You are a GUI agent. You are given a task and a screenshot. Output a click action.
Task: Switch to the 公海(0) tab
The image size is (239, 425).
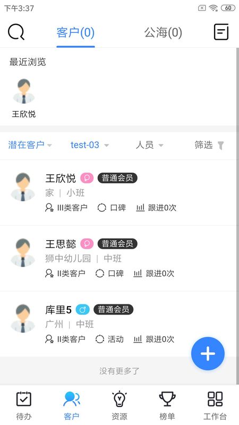[163, 32]
